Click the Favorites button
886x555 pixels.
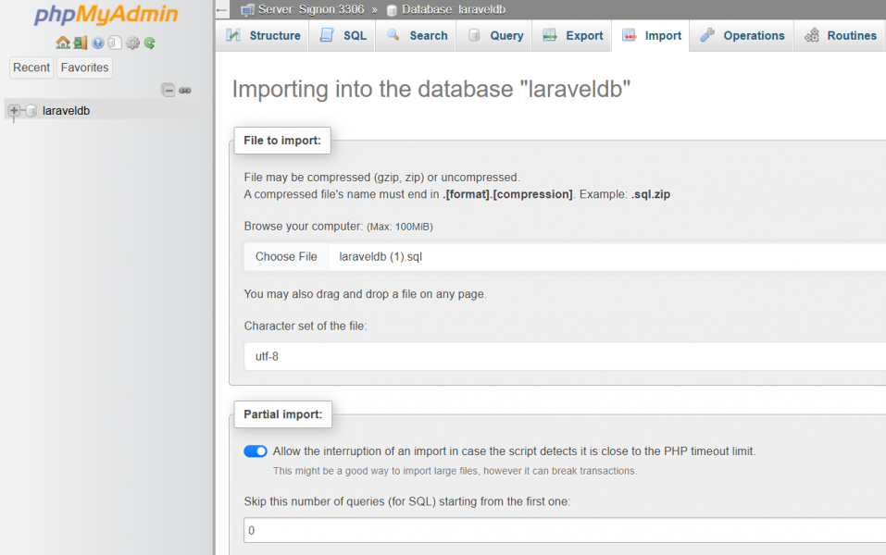pyautogui.click(x=84, y=68)
